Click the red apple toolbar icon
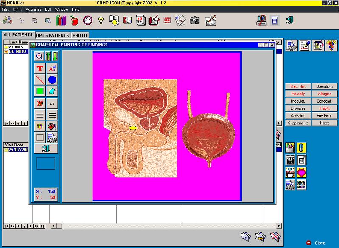 click(x=75, y=20)
